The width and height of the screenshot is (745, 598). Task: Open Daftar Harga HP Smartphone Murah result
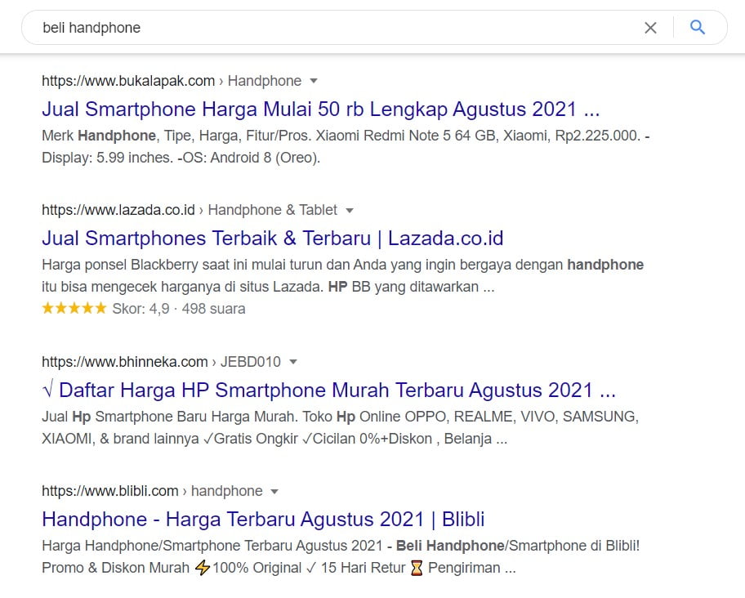(328, 390)
